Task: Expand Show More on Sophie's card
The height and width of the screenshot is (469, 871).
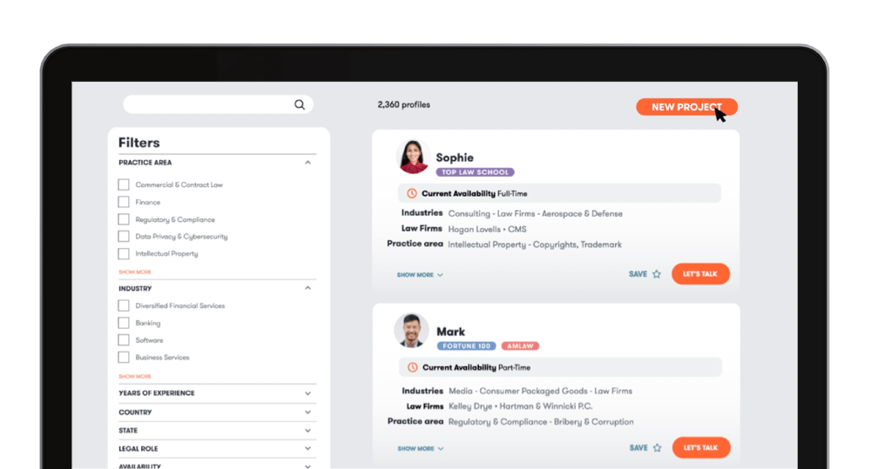Action: coord(420,275)
